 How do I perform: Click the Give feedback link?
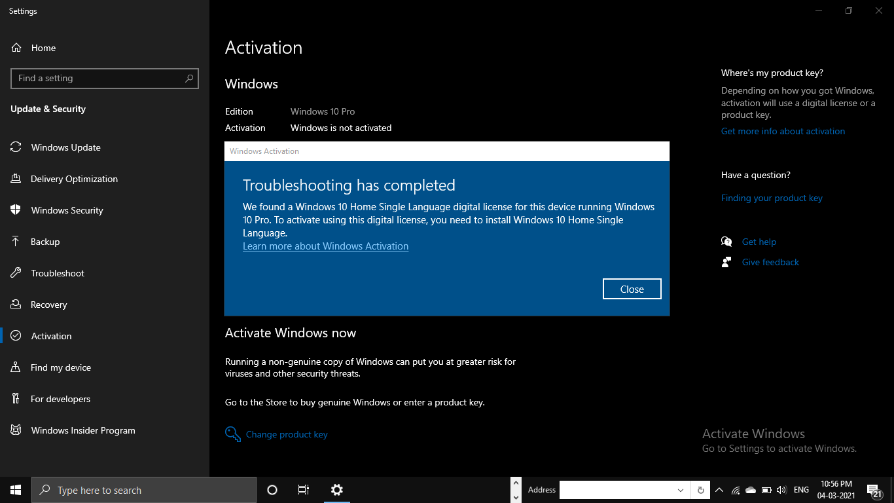click(770, 262)
